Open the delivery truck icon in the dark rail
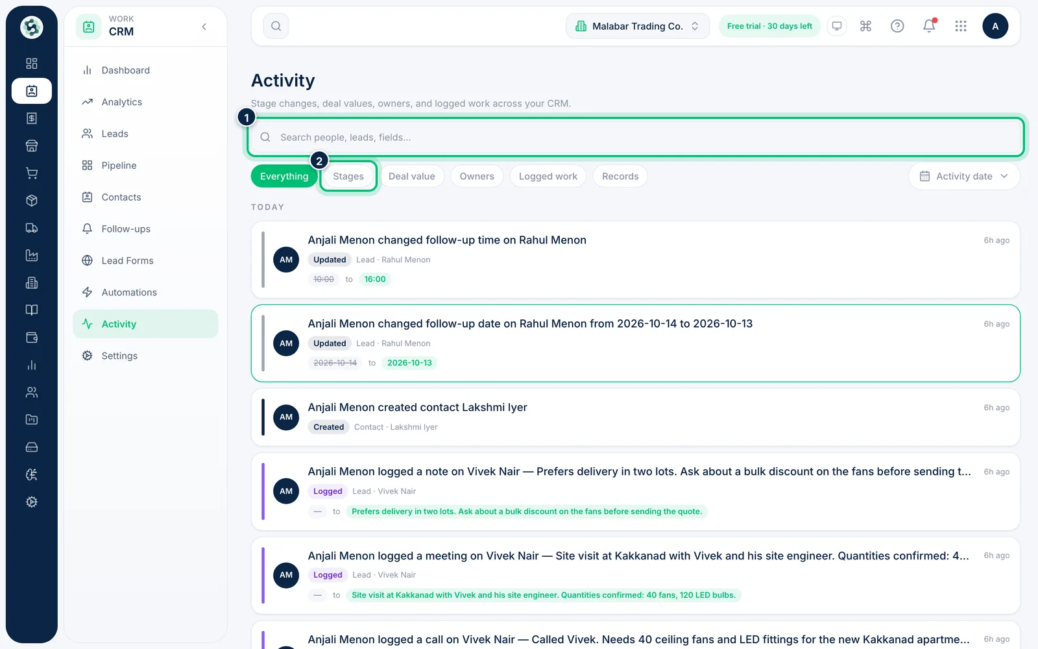This screenshot has width=1038, height=649. coord(31,228)
